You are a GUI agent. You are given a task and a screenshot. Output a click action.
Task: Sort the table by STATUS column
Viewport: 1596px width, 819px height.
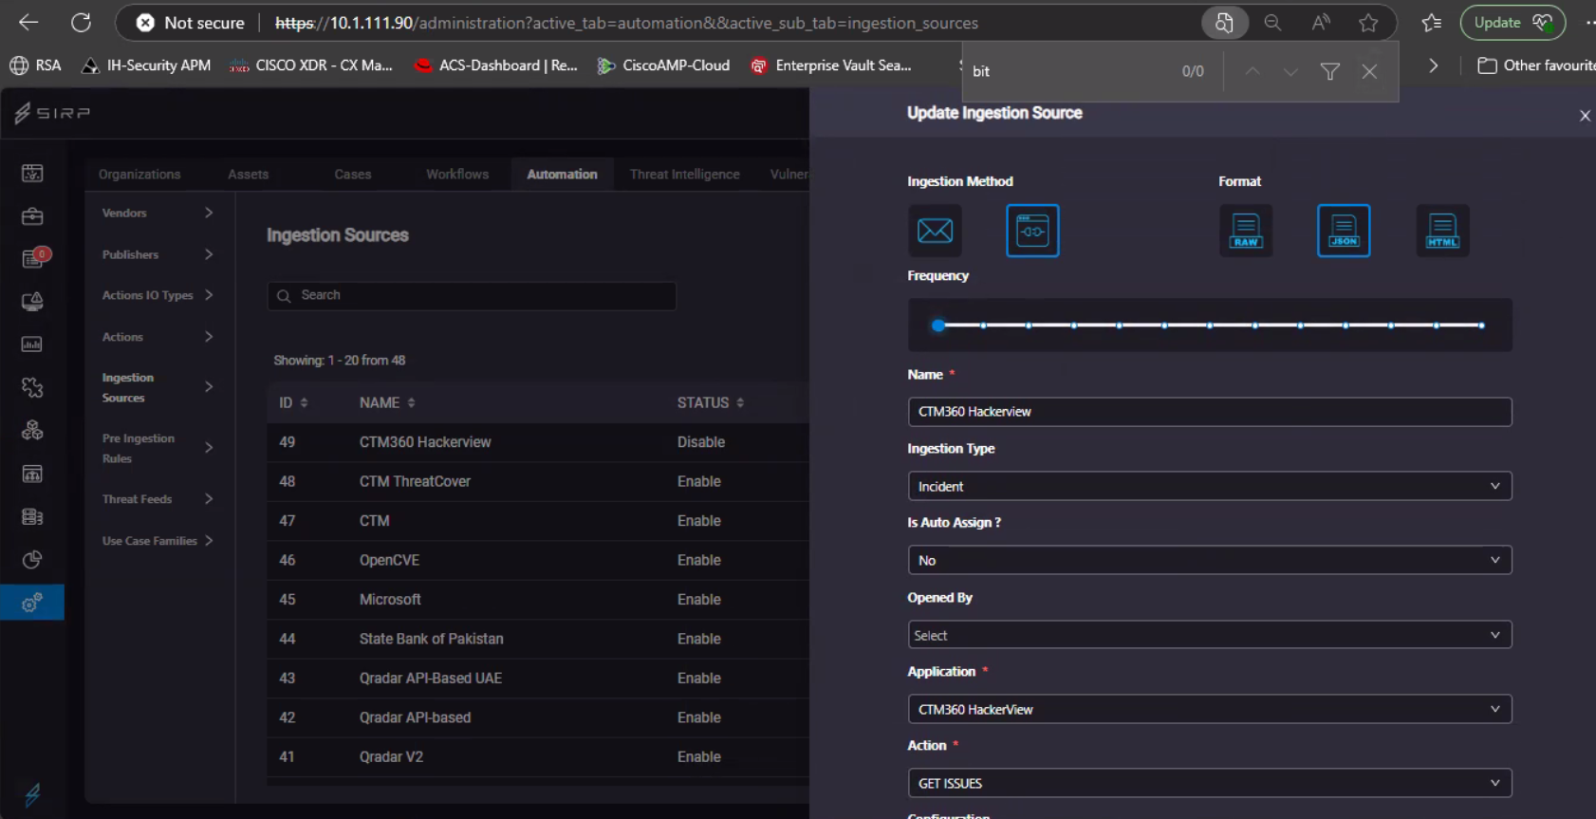pos(711,403)
